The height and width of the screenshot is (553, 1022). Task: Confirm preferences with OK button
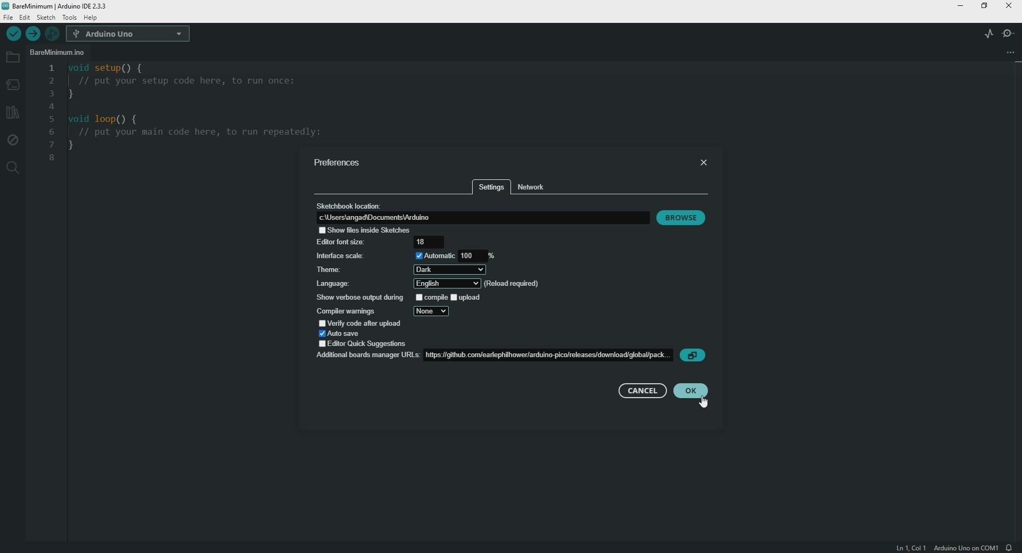(x=690, y=391)
